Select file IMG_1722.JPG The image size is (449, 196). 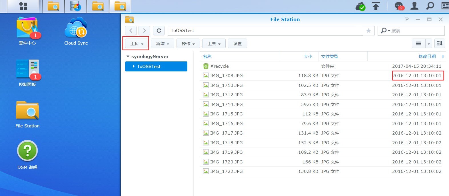point(320,171)
